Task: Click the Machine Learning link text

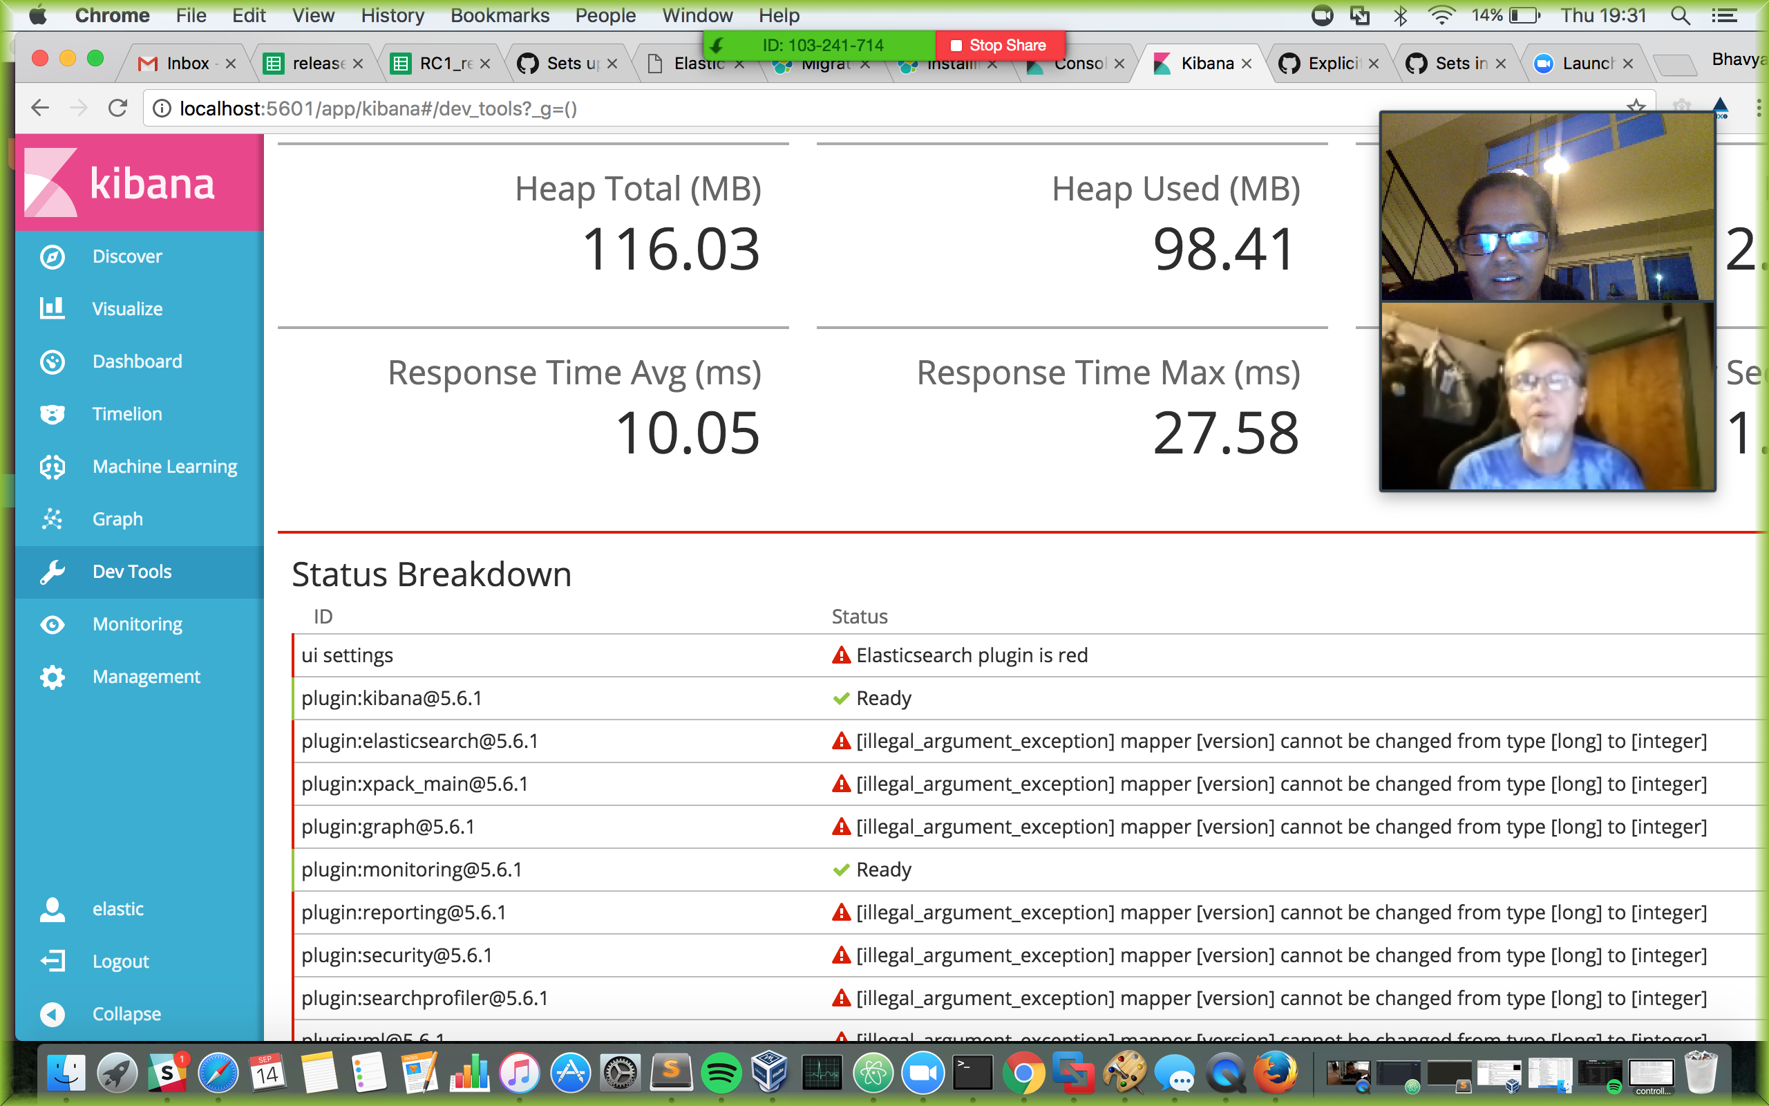Action: pyautogui.click(x=165, y=467)
